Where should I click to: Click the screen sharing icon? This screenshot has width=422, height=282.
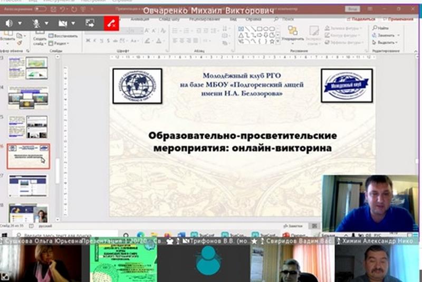point(90,23)
